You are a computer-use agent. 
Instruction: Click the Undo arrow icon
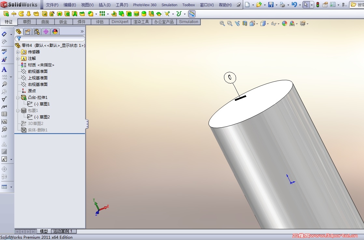point(294,5)
